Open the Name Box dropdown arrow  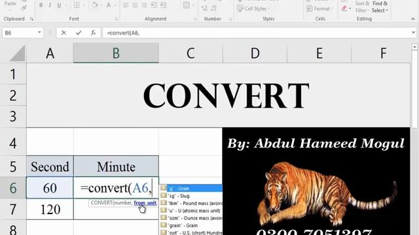(39, 33)
